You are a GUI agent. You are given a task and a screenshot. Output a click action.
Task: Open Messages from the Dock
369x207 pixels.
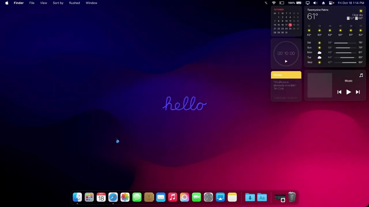pos(137,197)
